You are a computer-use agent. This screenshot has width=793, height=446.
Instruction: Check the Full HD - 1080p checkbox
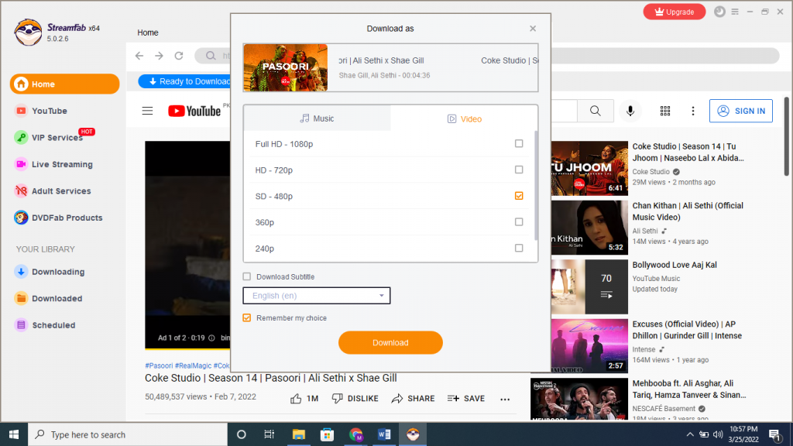[x=519, y=143]
